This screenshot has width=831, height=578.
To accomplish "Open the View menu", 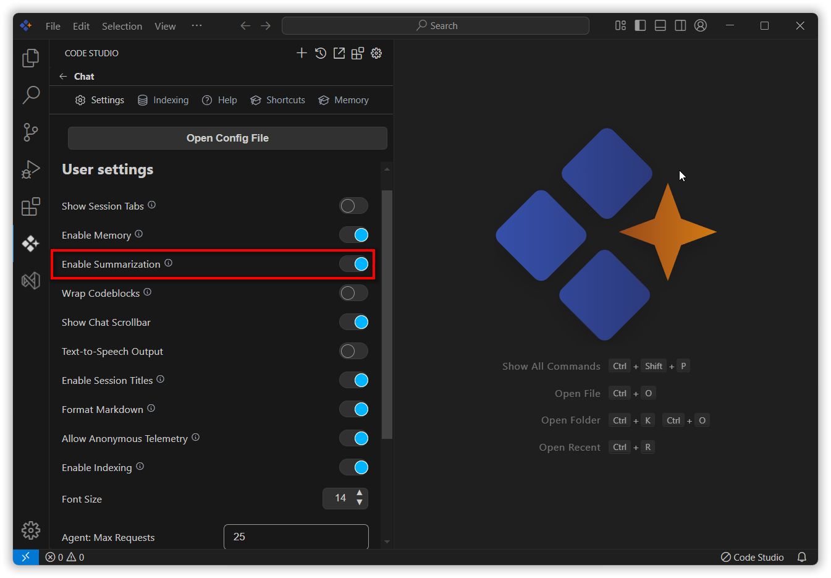I will point(165,26).
